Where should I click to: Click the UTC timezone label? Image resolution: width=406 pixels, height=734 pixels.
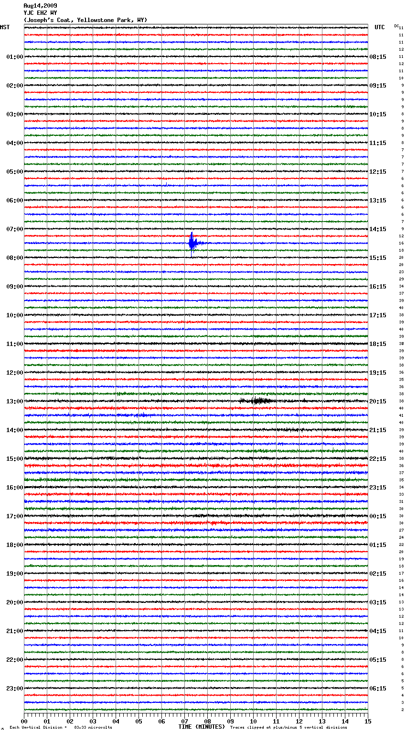pos(380,27)
